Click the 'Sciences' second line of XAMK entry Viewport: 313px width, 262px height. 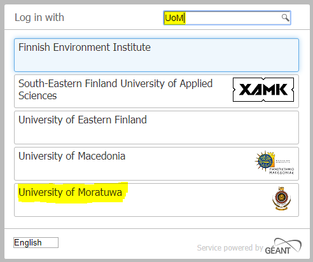(38, 96)
